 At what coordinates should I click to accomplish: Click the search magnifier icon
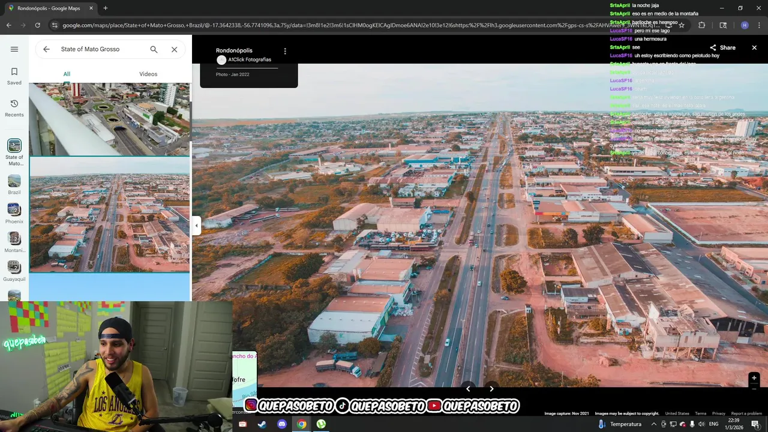154,49
